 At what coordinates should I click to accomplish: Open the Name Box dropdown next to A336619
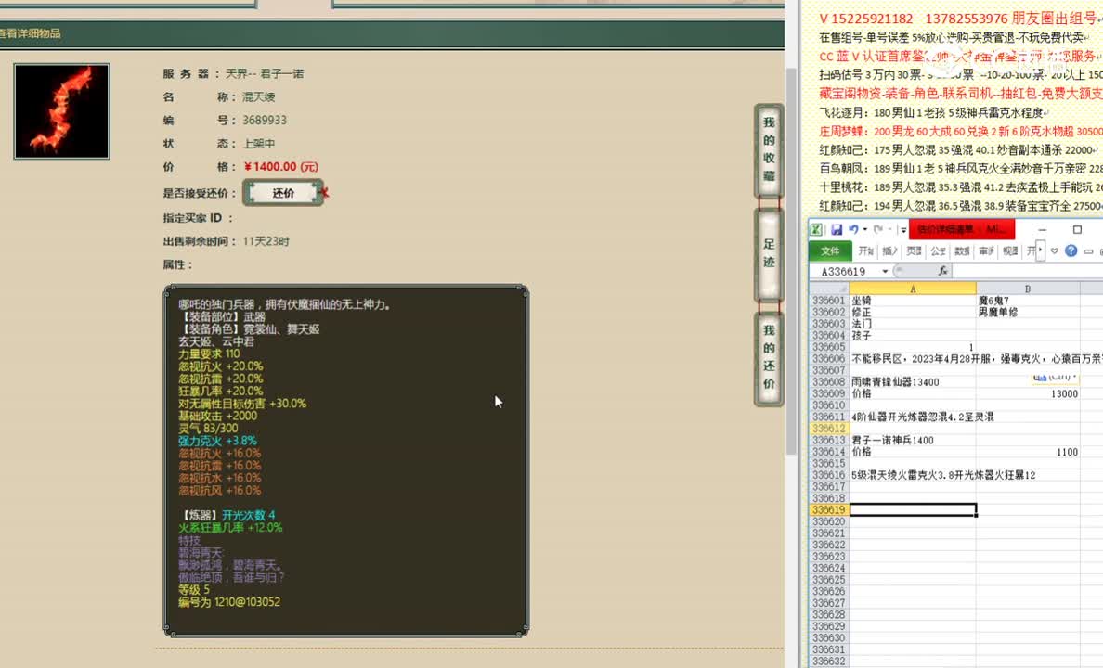(x=885, y=272)
